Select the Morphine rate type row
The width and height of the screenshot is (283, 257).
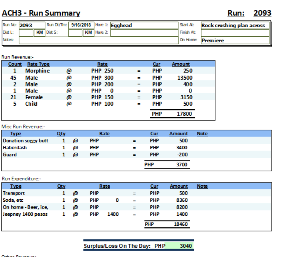(38, 71)
